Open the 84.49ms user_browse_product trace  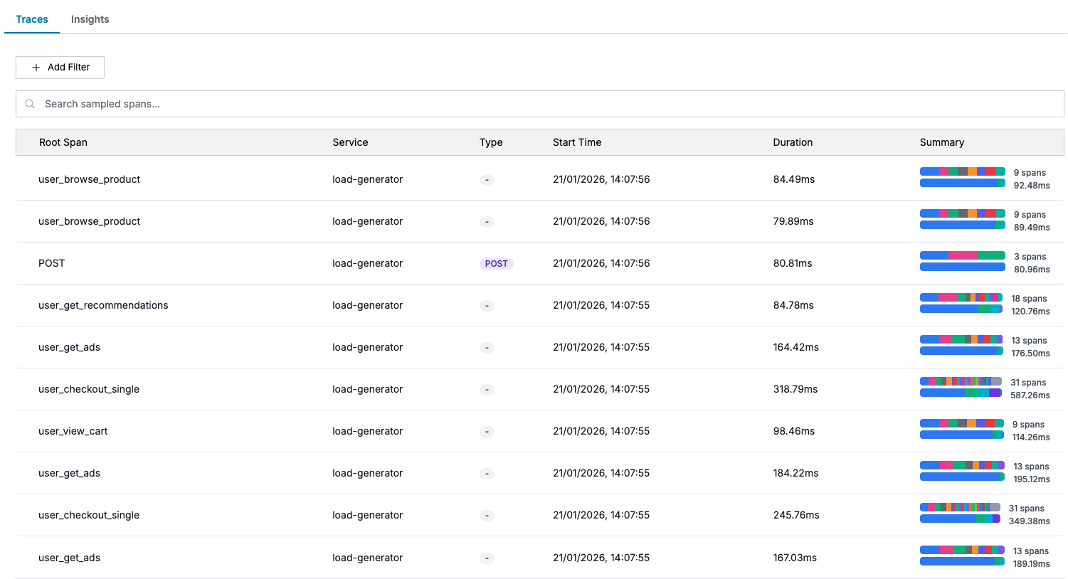pos(90,179)
